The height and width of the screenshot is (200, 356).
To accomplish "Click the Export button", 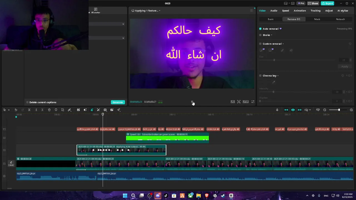I will tap(327, 3).
